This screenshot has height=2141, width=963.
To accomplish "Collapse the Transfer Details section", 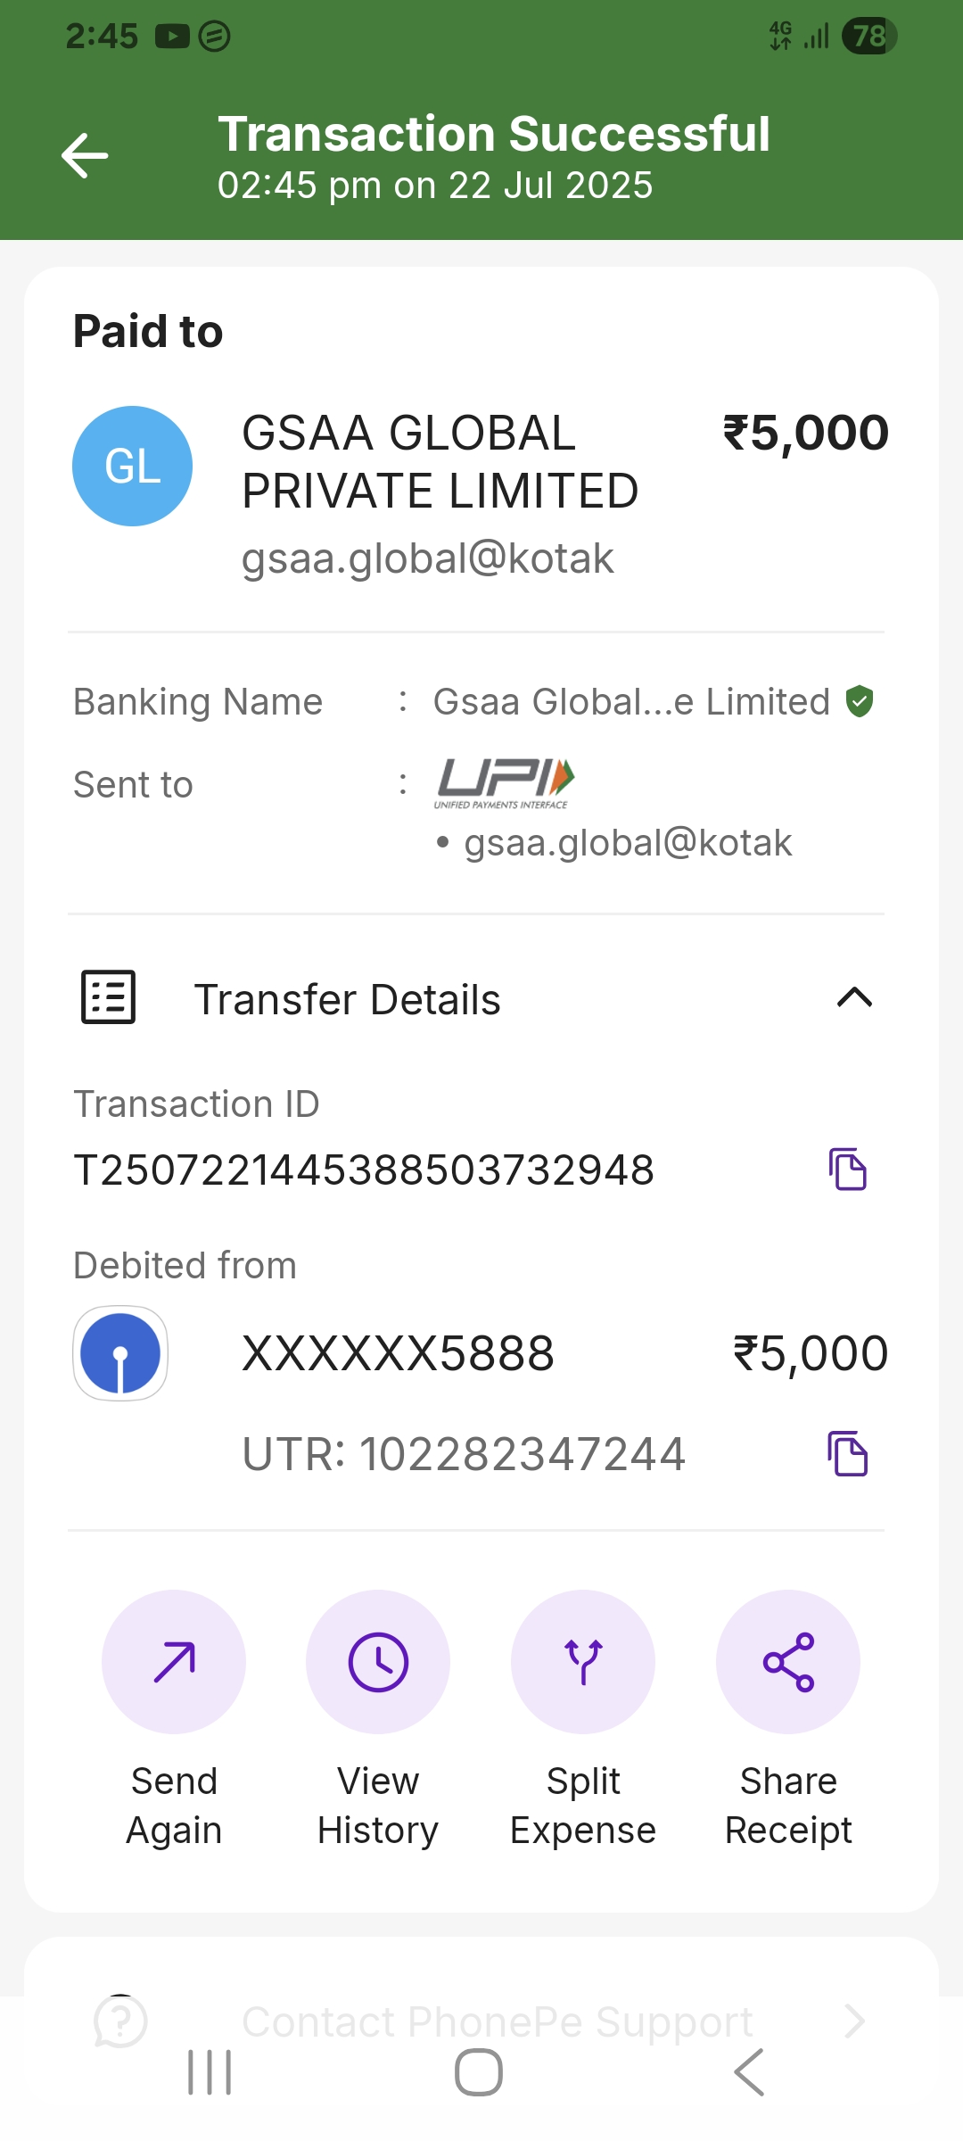I will coord(854,997).
